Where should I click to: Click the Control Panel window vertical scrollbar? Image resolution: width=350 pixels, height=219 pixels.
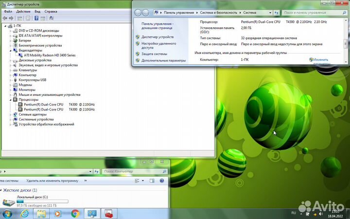tap(346, 41)
